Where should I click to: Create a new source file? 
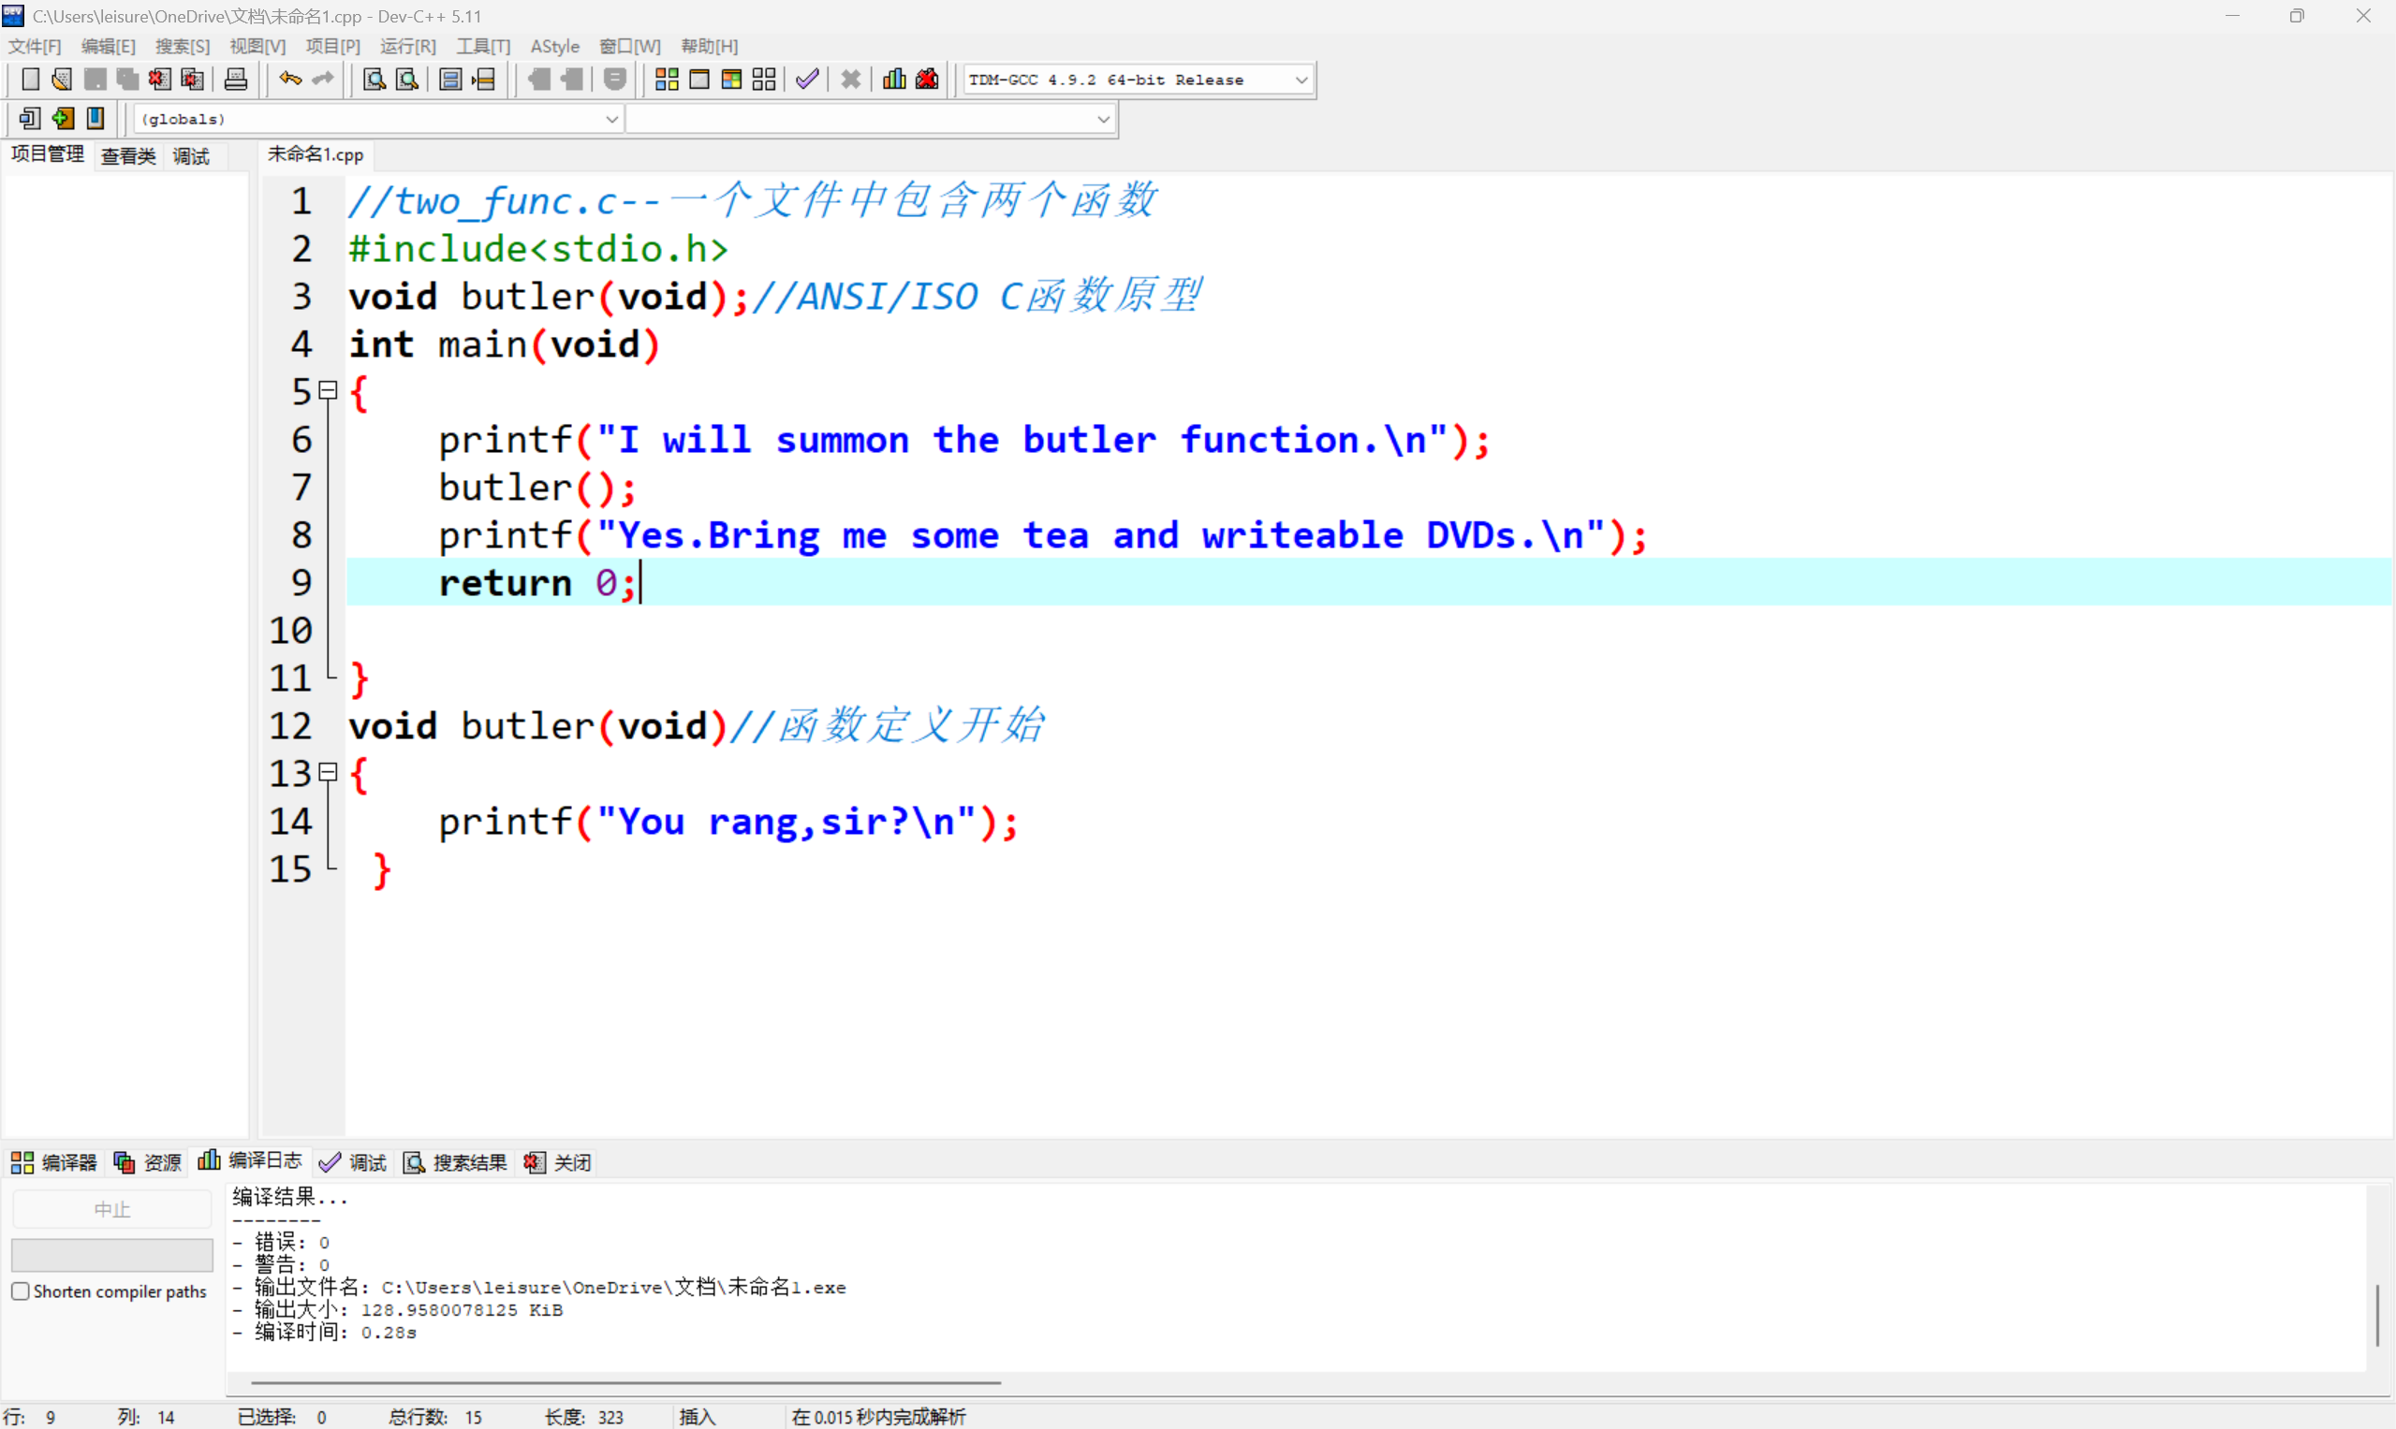[30, 79]
